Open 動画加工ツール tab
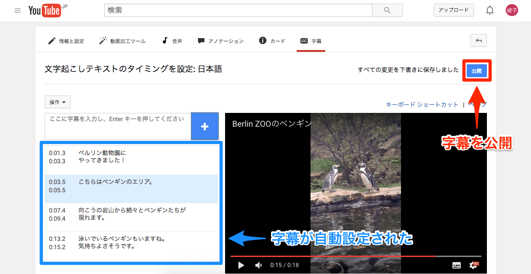This screenshot has height=274, width=531. coord(122,41)
